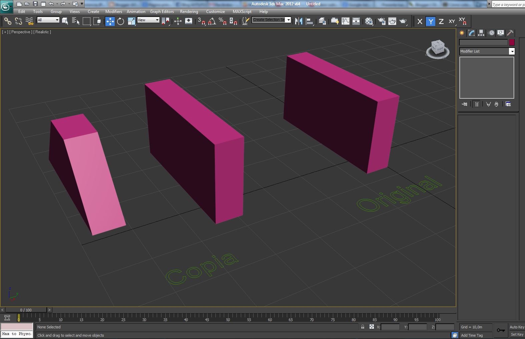Restrict movement to the X axis
This screenshot has height=339, width=525.
420,21
